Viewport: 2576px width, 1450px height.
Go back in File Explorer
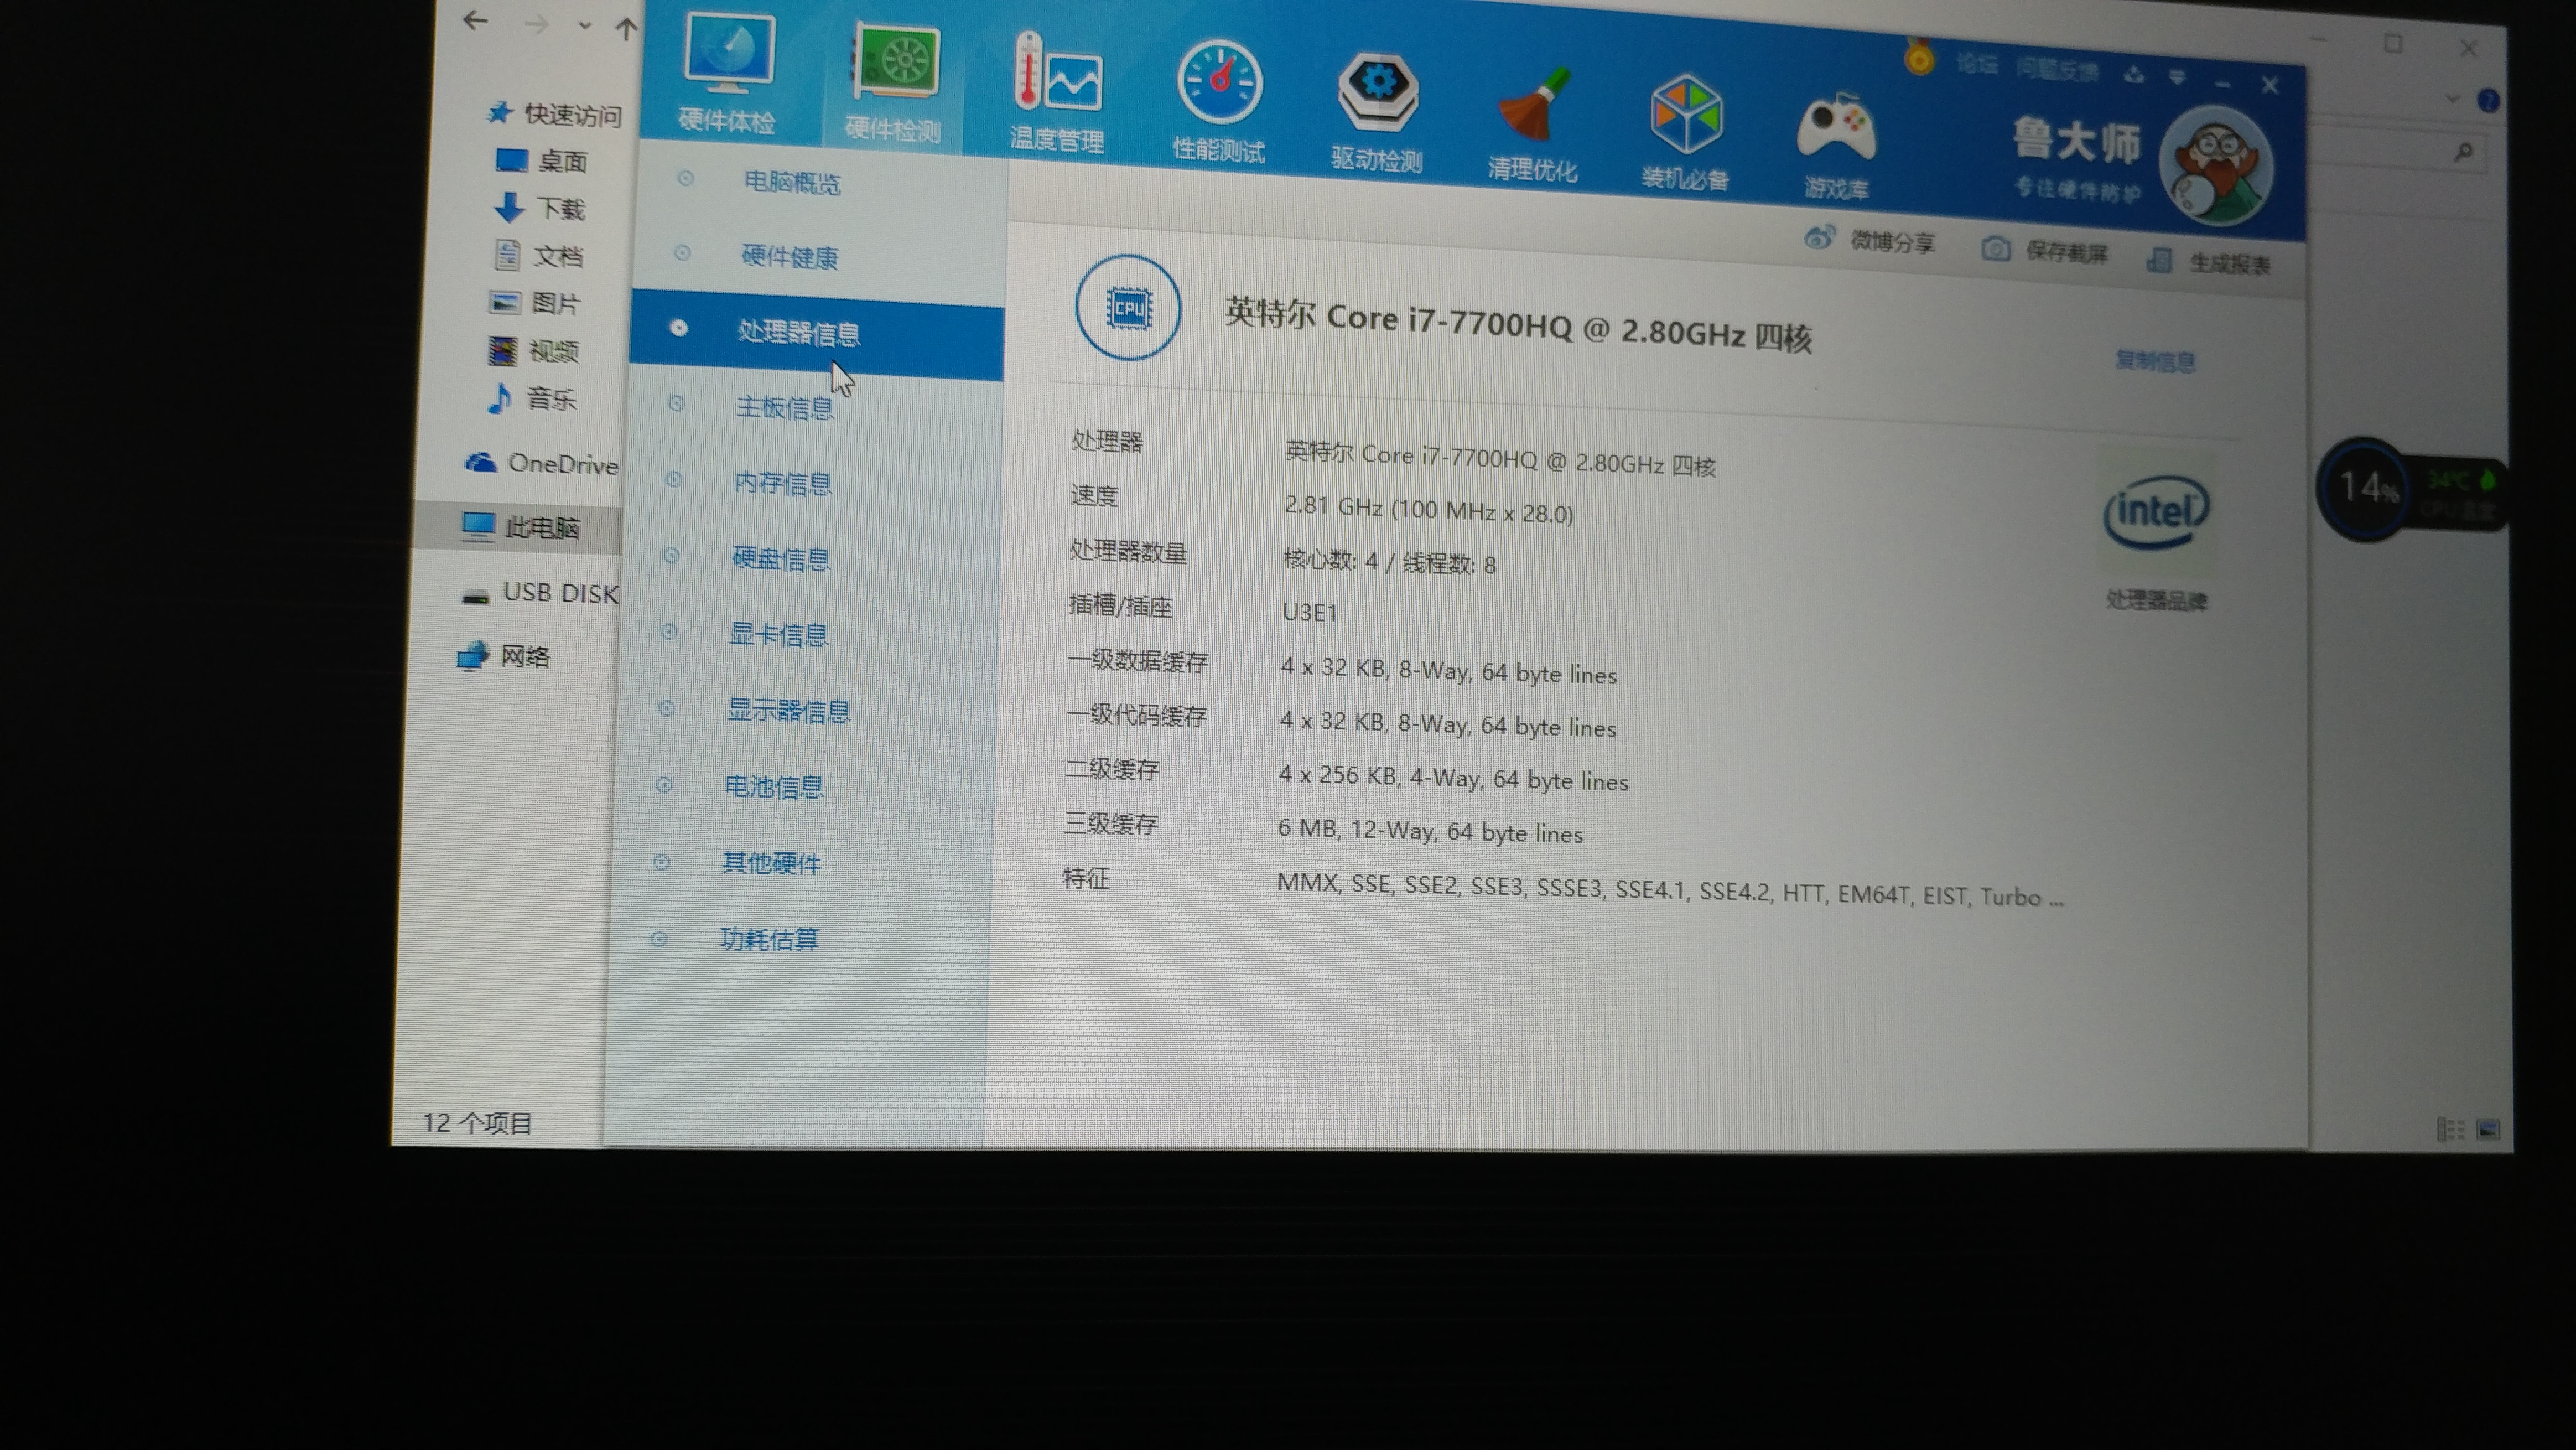[x=476, y=19]
